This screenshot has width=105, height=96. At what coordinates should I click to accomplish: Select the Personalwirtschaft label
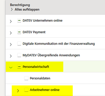point(36,67)
